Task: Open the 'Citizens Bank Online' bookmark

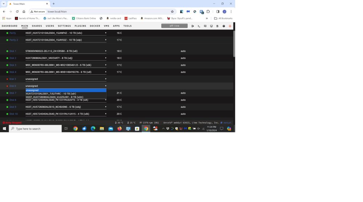Action: click(x=84, y=18)
